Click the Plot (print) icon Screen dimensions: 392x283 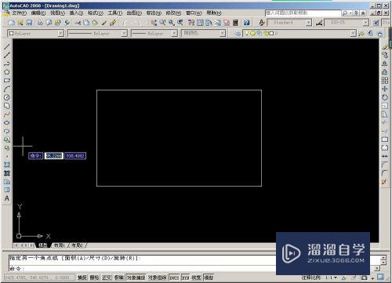pyautogui.click(x=40, y=23)
